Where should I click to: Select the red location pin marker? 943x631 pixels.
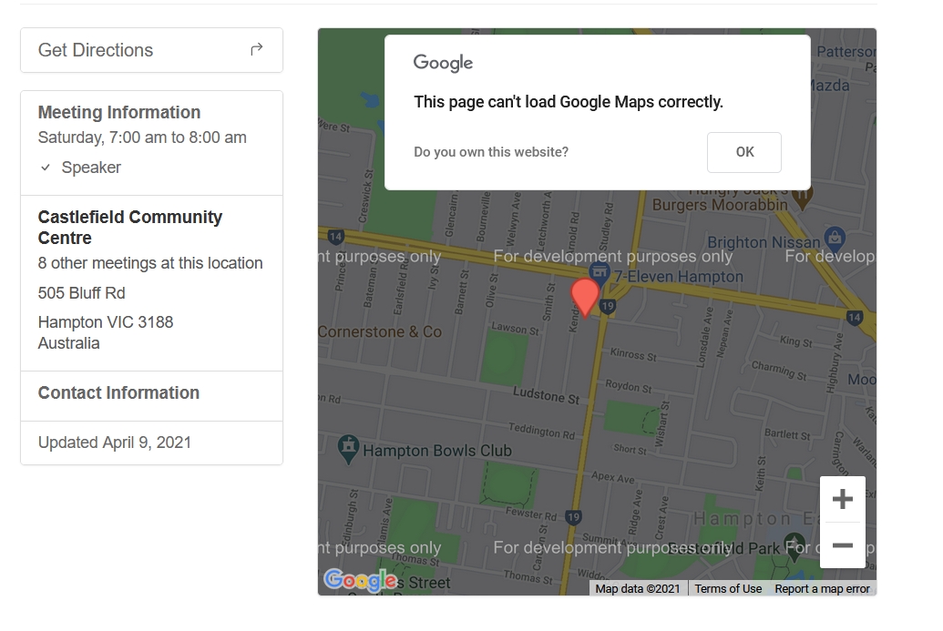point(585,298)
